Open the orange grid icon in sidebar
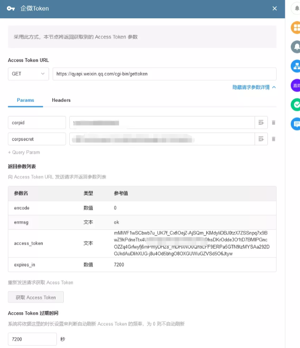This screenshot has height=348, width=300. (296, 28)
